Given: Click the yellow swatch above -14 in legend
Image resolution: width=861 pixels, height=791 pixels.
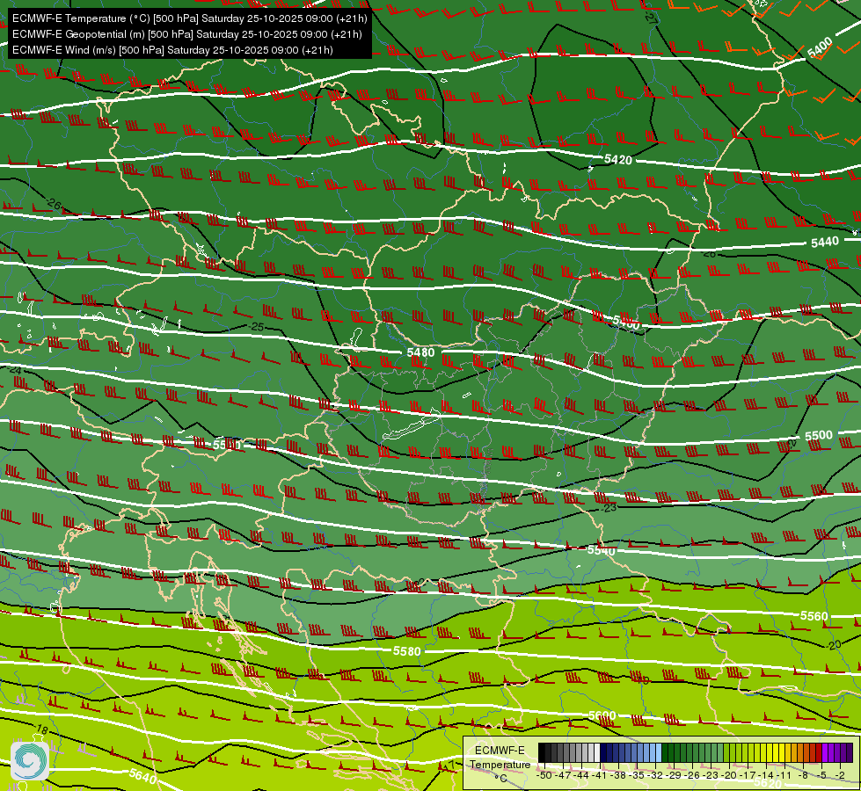Looking at the screenshot, I should coord(763,752).
